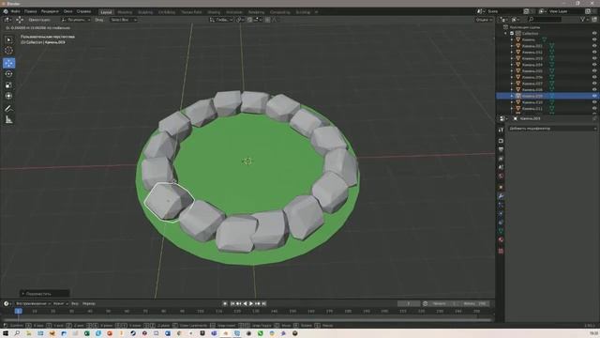Switch to the Shading workspace tab
This screenshot has height=338, width=600.
[x=214, y=12]
